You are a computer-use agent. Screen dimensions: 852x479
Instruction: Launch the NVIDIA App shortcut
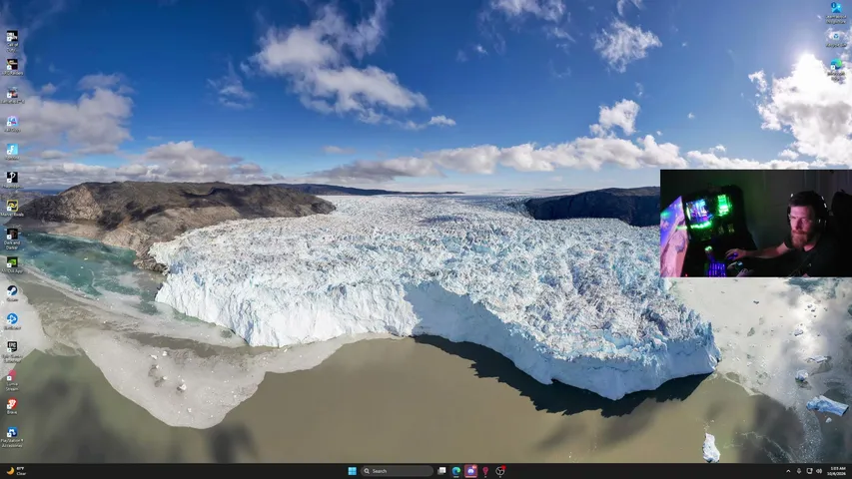click(12, 265)
